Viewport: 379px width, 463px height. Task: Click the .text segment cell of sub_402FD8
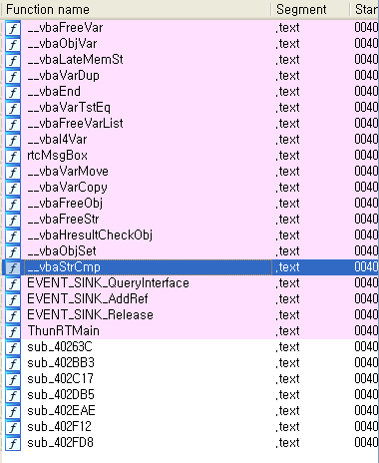287,443
